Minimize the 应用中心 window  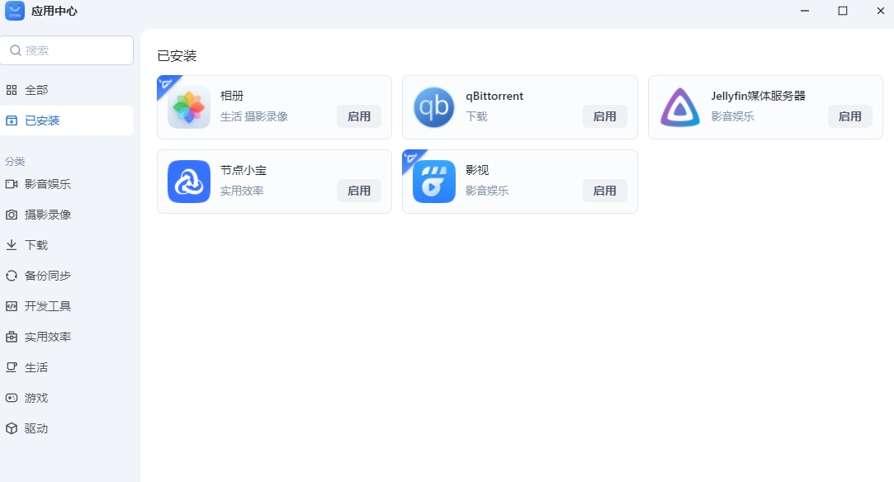coord(805,11)
